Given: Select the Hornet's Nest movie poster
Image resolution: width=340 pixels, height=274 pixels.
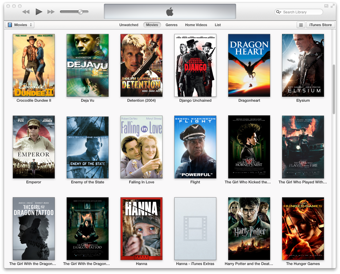Looking at the screenshot, I should click(x=249, y=147).
